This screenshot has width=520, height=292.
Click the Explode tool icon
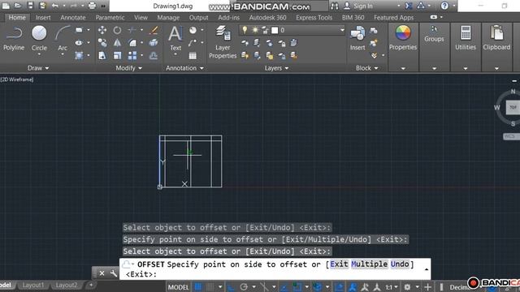[x=154, y=43]
